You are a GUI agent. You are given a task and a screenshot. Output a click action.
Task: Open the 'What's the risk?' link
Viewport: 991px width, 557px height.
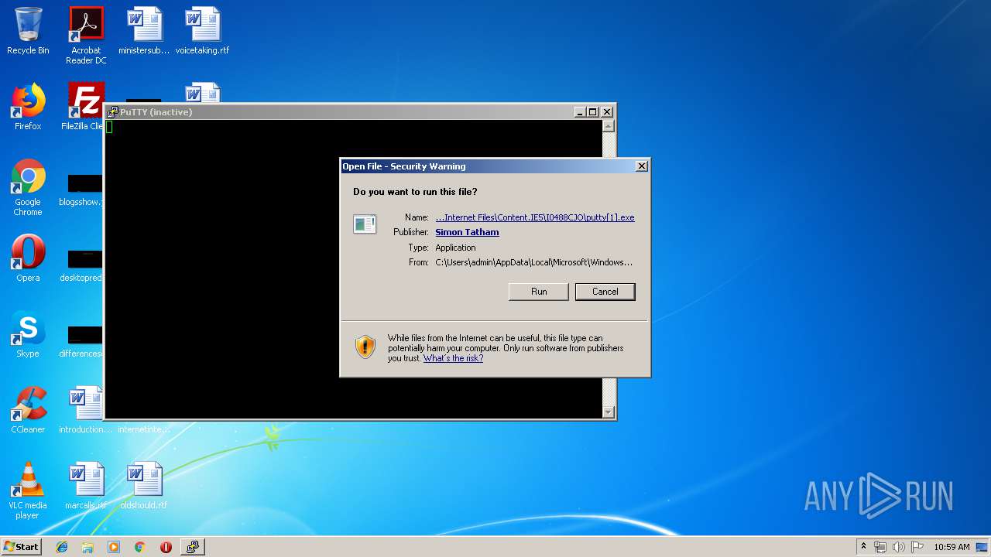coord(453,358)
